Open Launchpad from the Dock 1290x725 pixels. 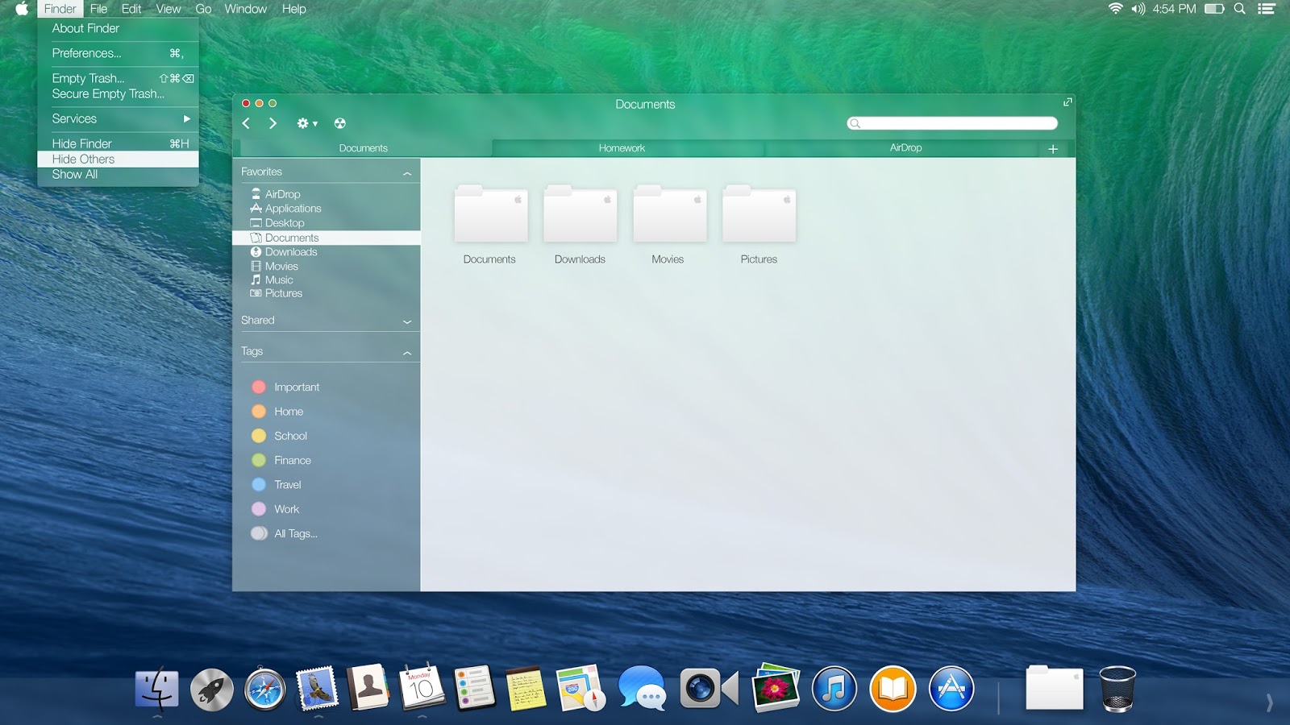click(x=211, y=690)
